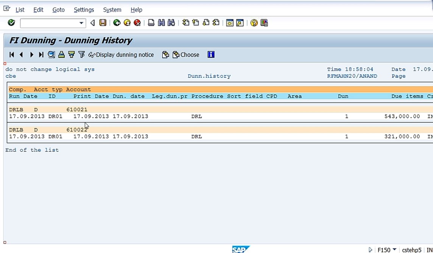Click the Sort Descending icon
This screenshot has height=253, width=433.
(72, 55)
